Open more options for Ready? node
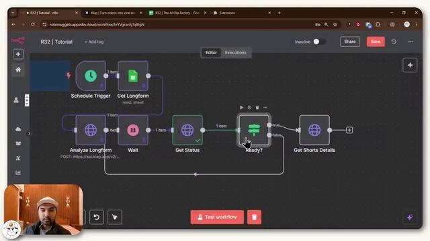Screen dimensions: 430x241 (x=265, y=107)
